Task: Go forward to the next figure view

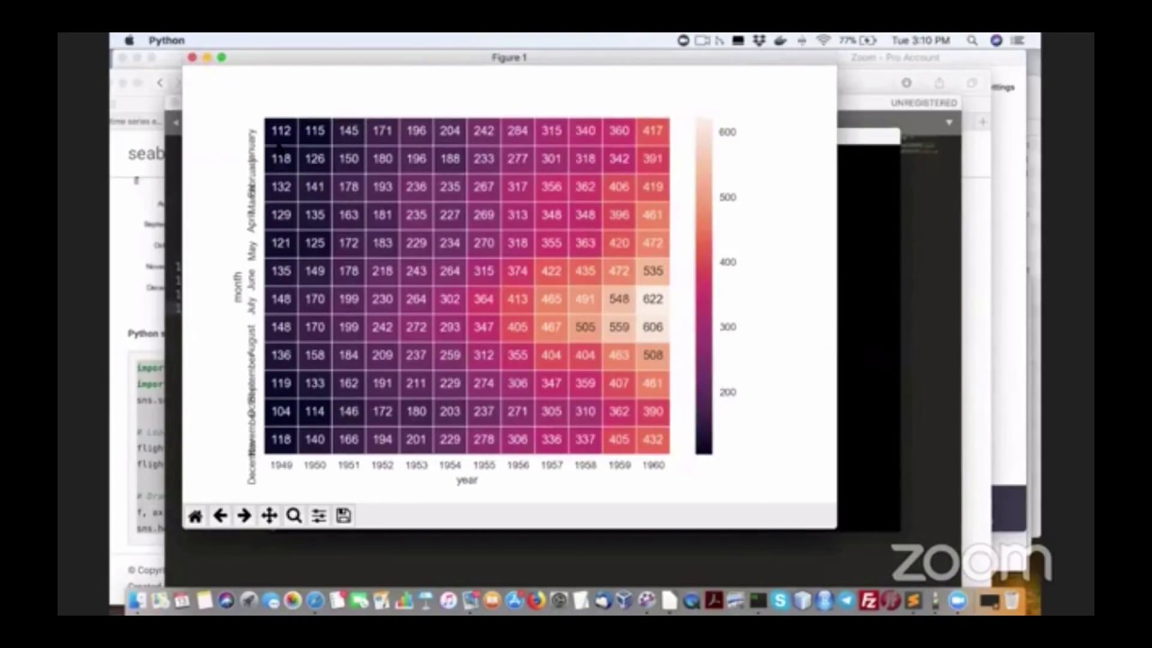Action: pos(244,516)
